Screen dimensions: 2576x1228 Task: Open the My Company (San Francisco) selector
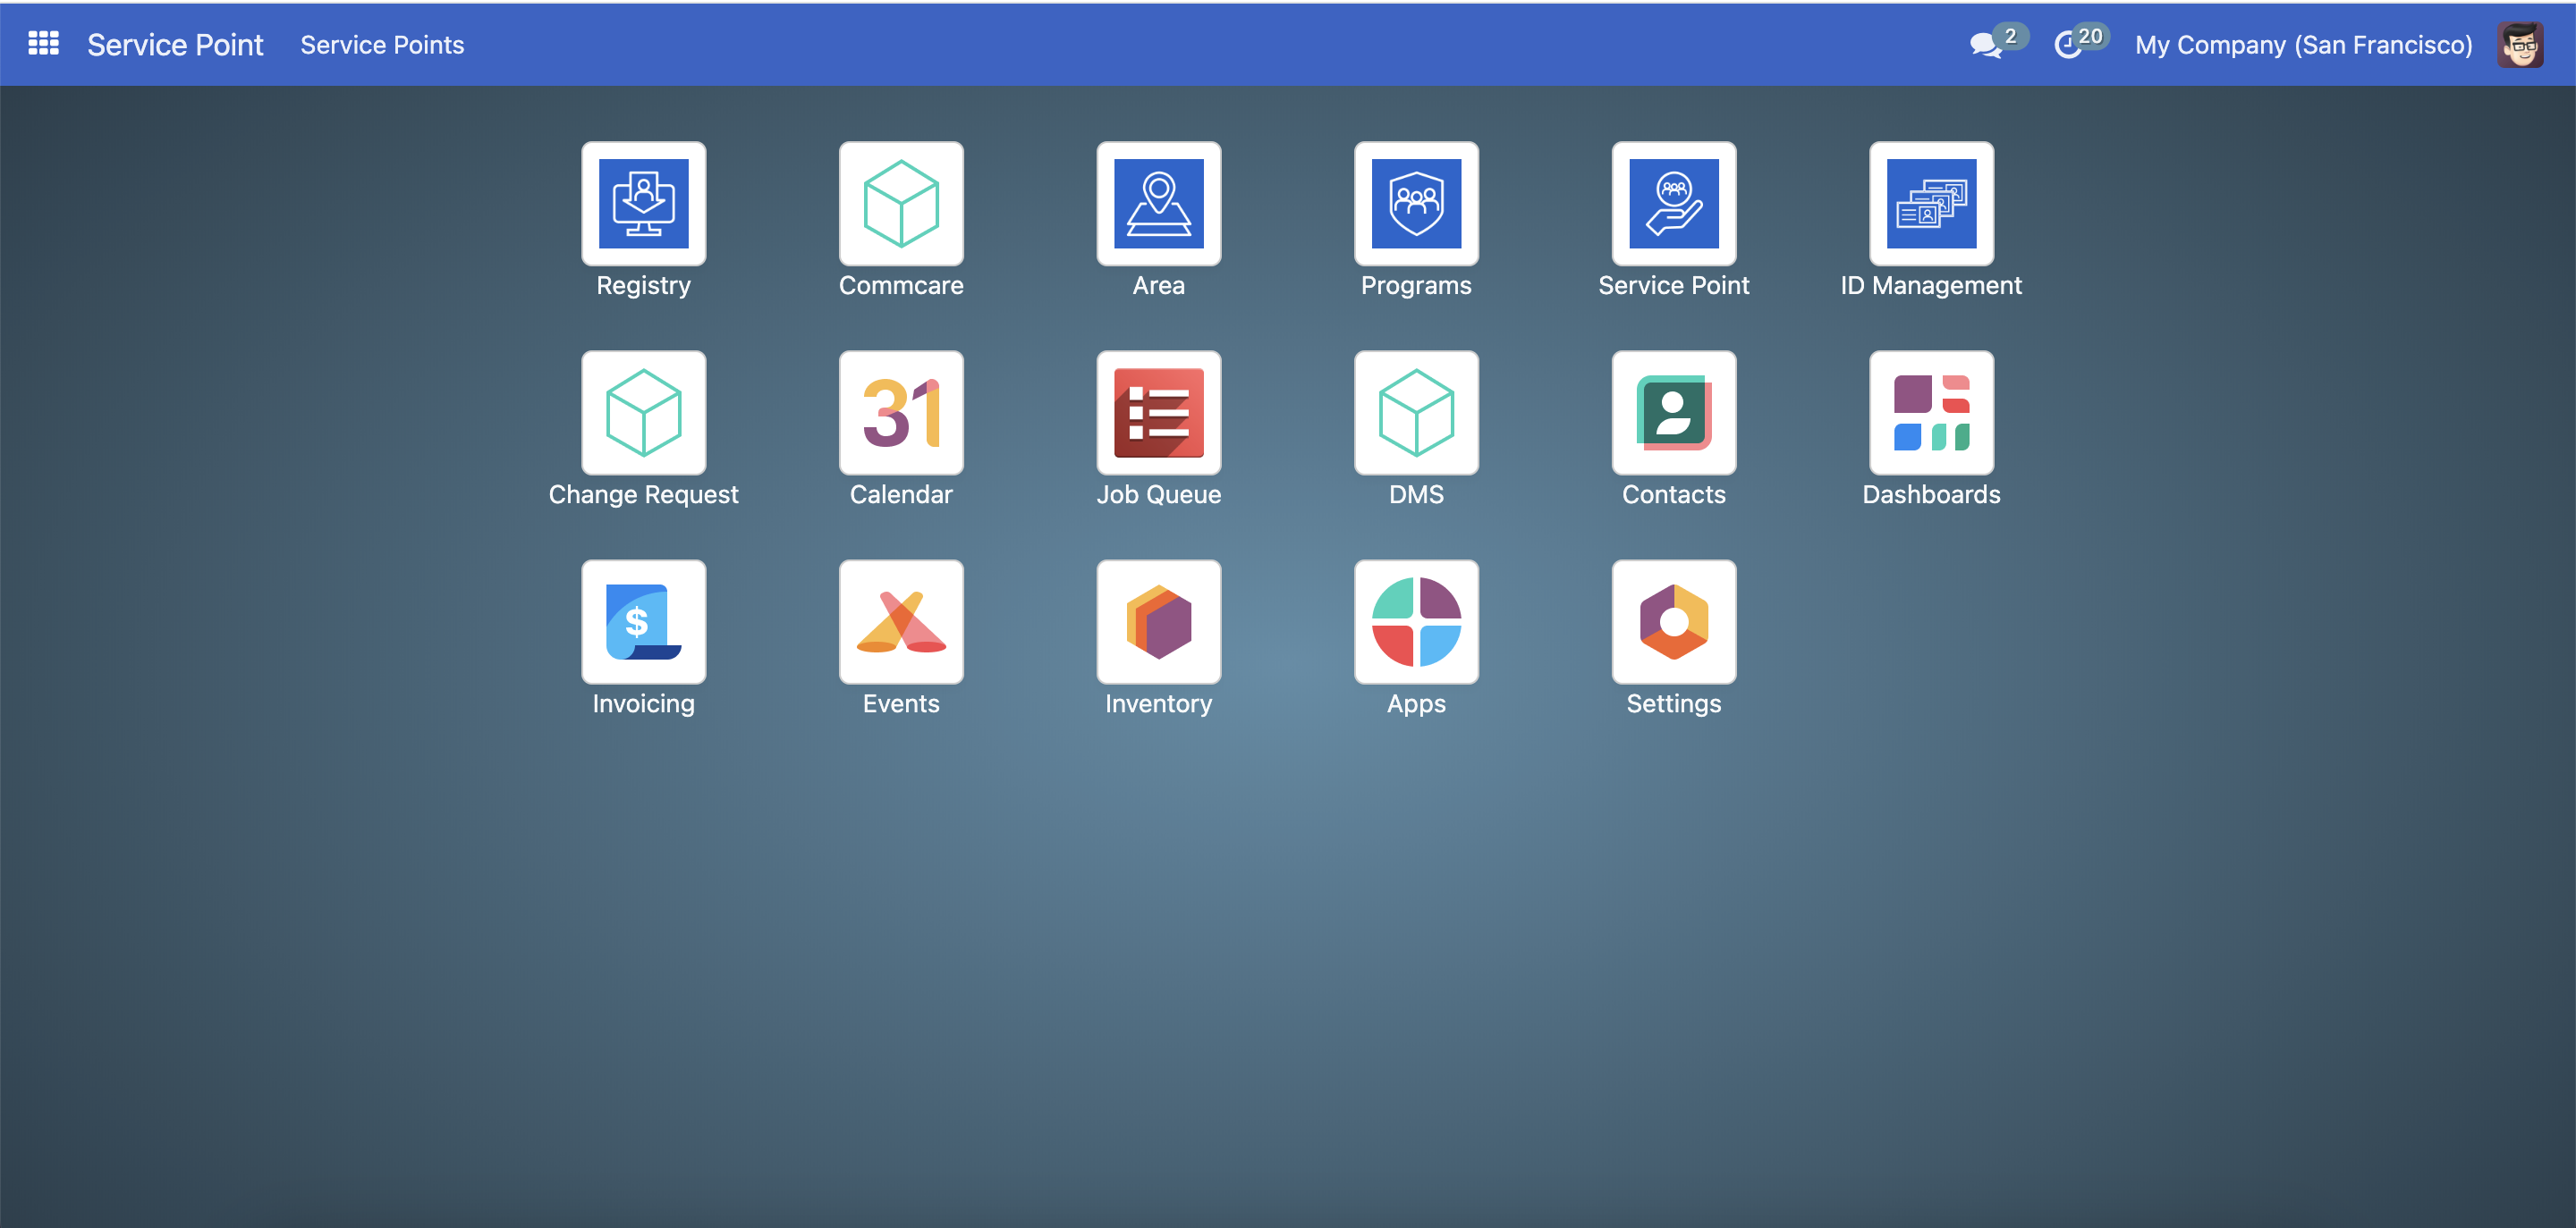(2302, 45)
